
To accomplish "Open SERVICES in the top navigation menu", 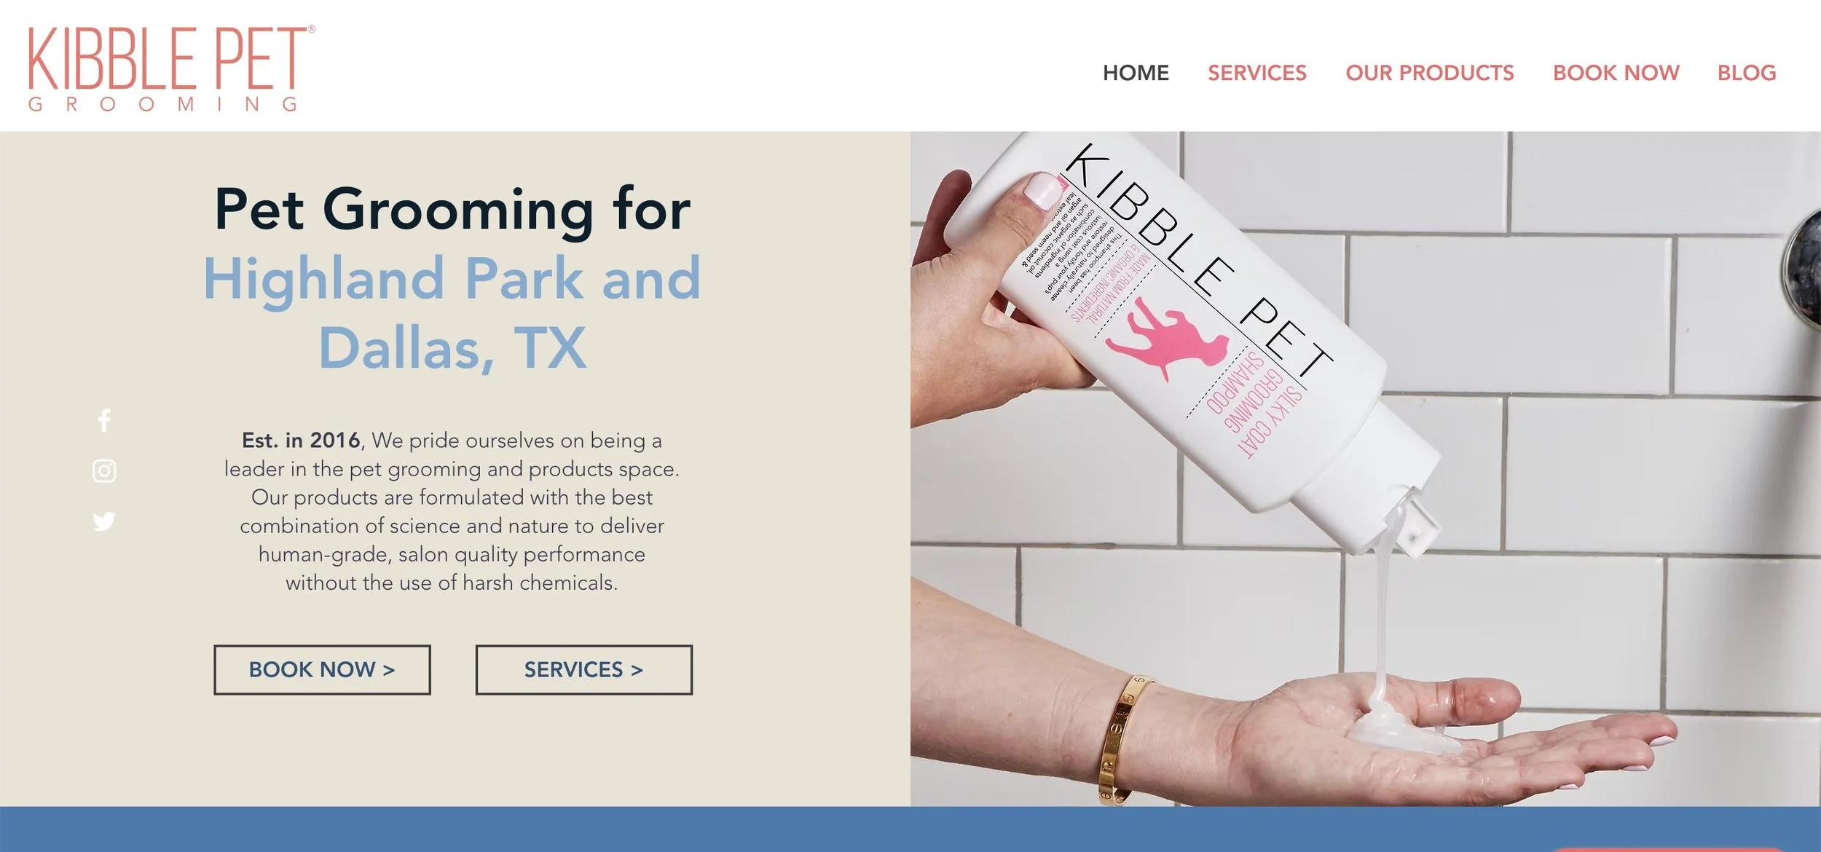I will [x=1257, y=73].
